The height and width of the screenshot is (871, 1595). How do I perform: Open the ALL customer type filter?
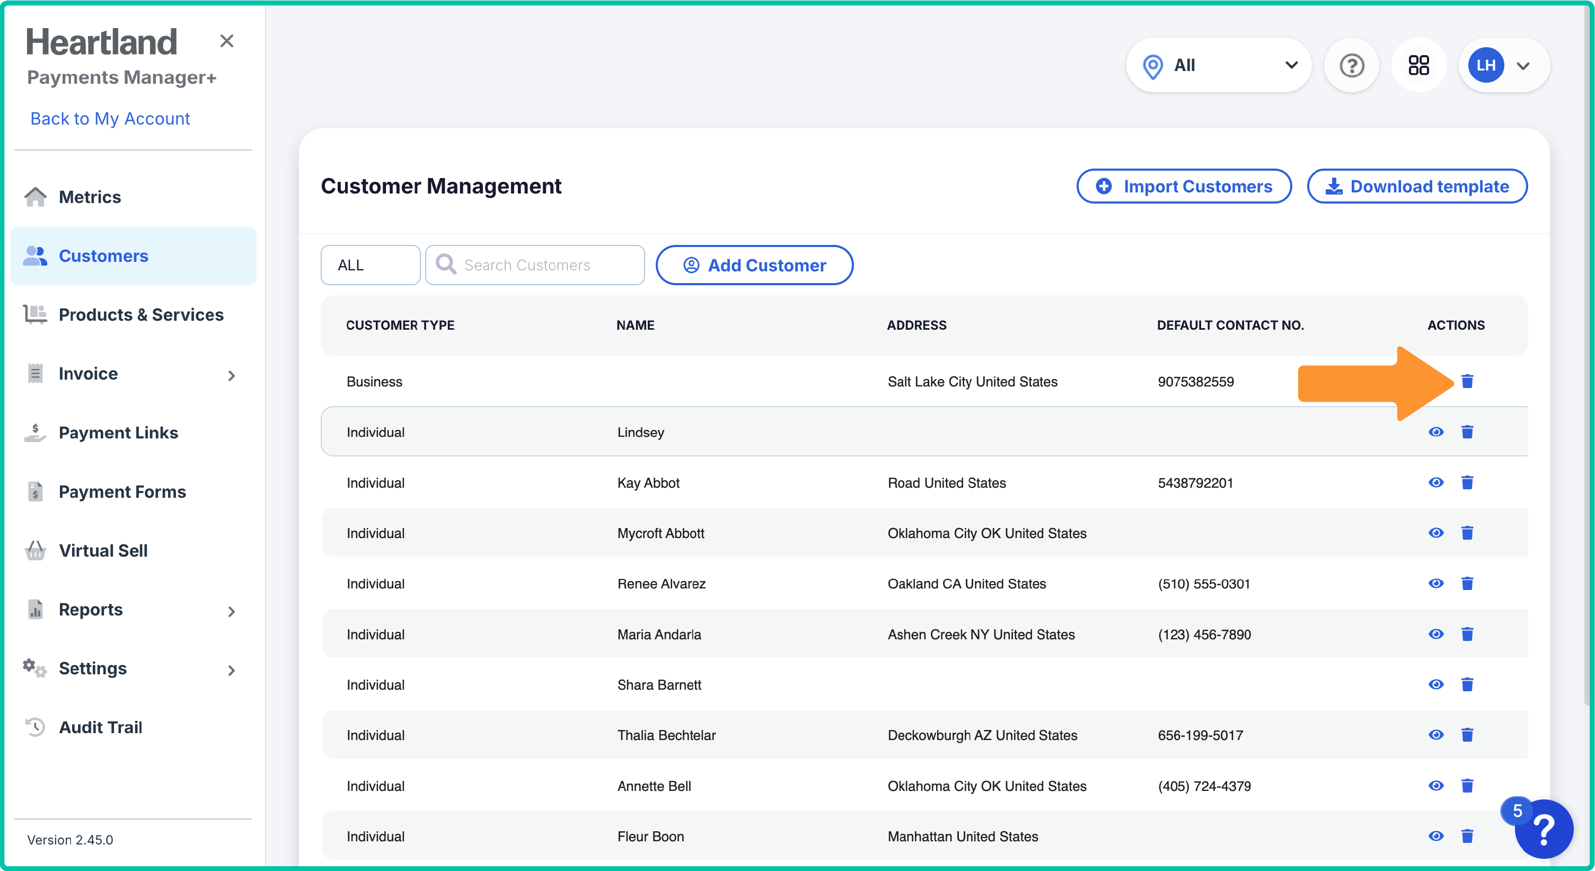tap(371, 265)
